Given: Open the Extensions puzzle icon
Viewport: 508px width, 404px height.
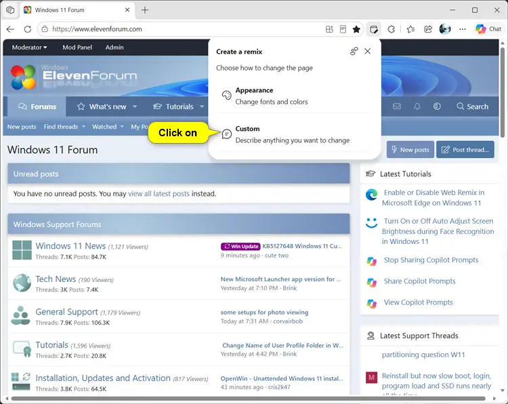Looking at the screenshot, I should [391, 29].
